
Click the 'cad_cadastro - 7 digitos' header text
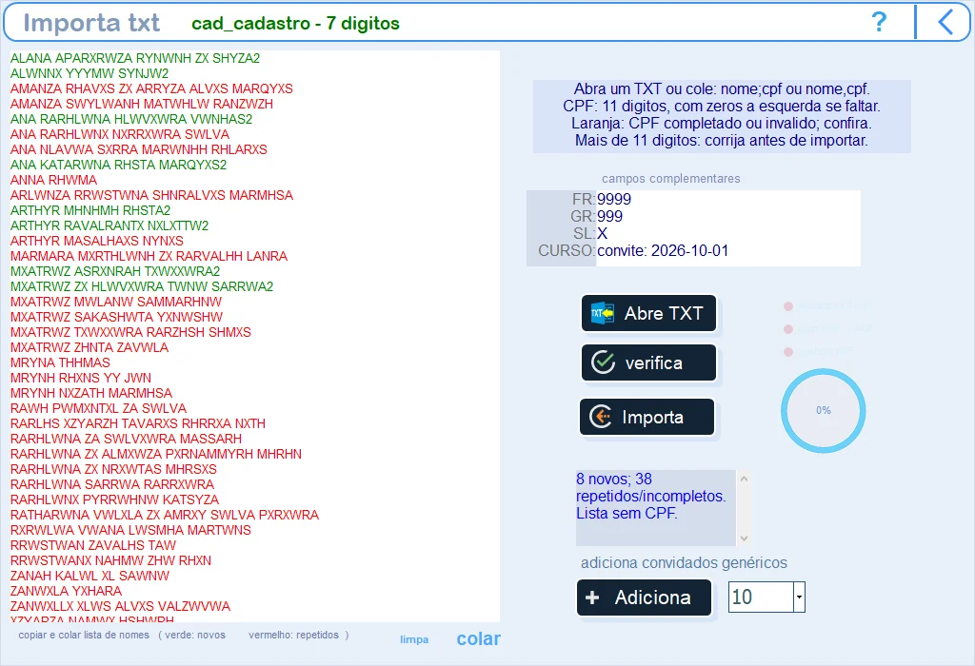pyautogui.click(x=295, y=24)
